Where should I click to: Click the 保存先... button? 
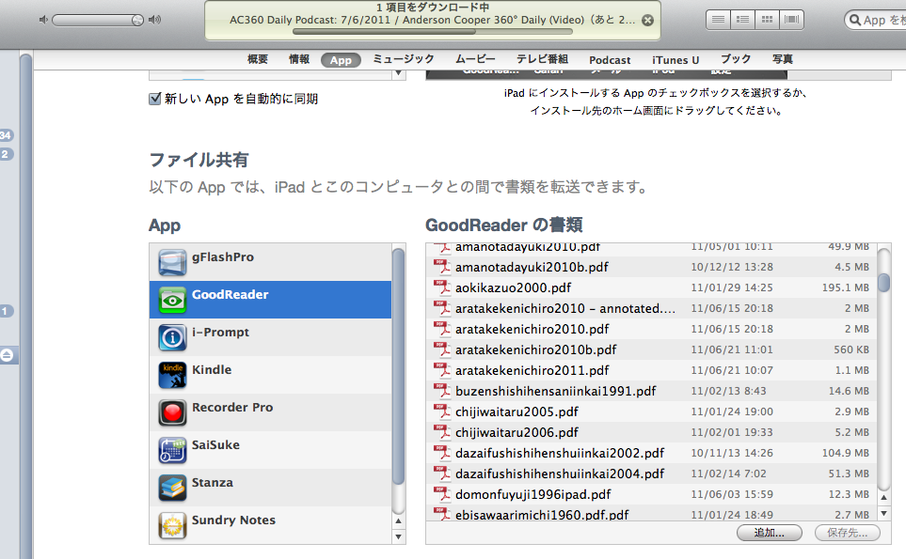pyautogui.click(x=847, y=533)
